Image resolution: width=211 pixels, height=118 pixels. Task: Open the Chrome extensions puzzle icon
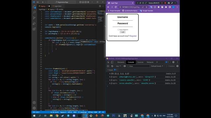coord(166,7)
